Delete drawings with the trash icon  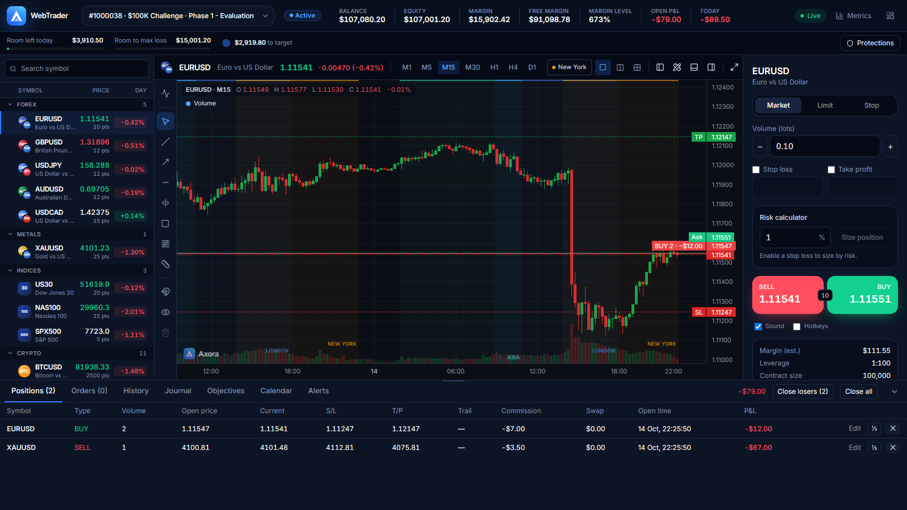tap(166, 333)
